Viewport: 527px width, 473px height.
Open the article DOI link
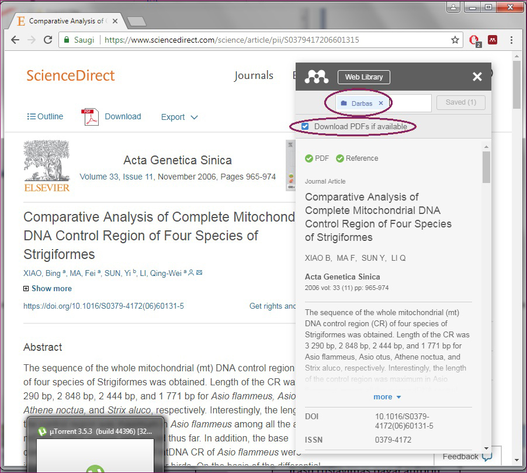[103, 306]
